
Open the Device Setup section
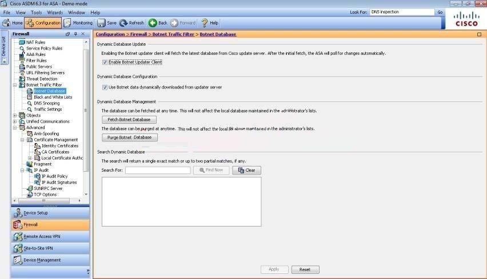pyautogui.click(x=50, y=213)
